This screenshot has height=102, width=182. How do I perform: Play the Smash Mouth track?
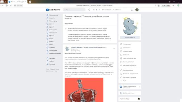(x=96, y=10)
